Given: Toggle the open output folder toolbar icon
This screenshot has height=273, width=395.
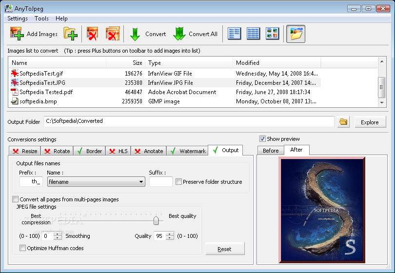Looking at the screenshot, I should [x=296, y=34].
